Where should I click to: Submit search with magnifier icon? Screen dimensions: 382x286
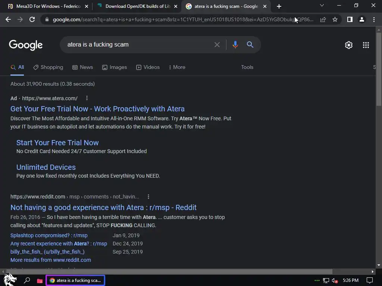pos(250,45)
